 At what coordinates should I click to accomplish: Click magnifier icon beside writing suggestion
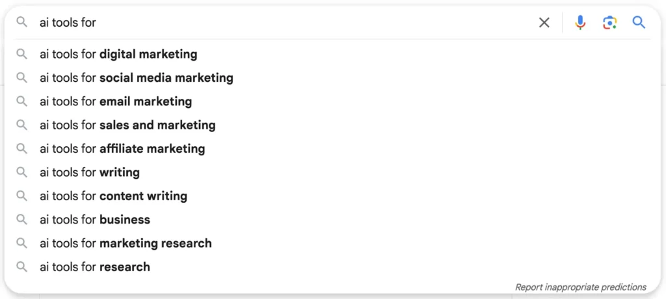(x=21, y=172)
